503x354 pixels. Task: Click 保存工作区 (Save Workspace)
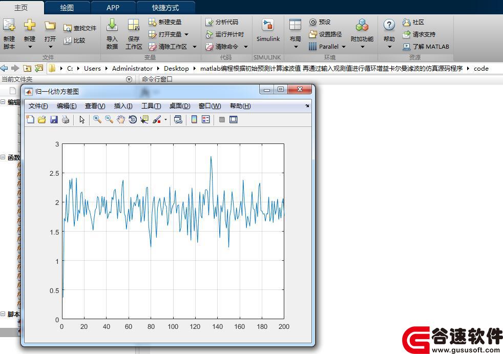[134, 34]
